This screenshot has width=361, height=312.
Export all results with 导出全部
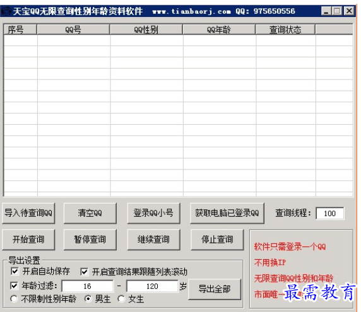(215, 289)
